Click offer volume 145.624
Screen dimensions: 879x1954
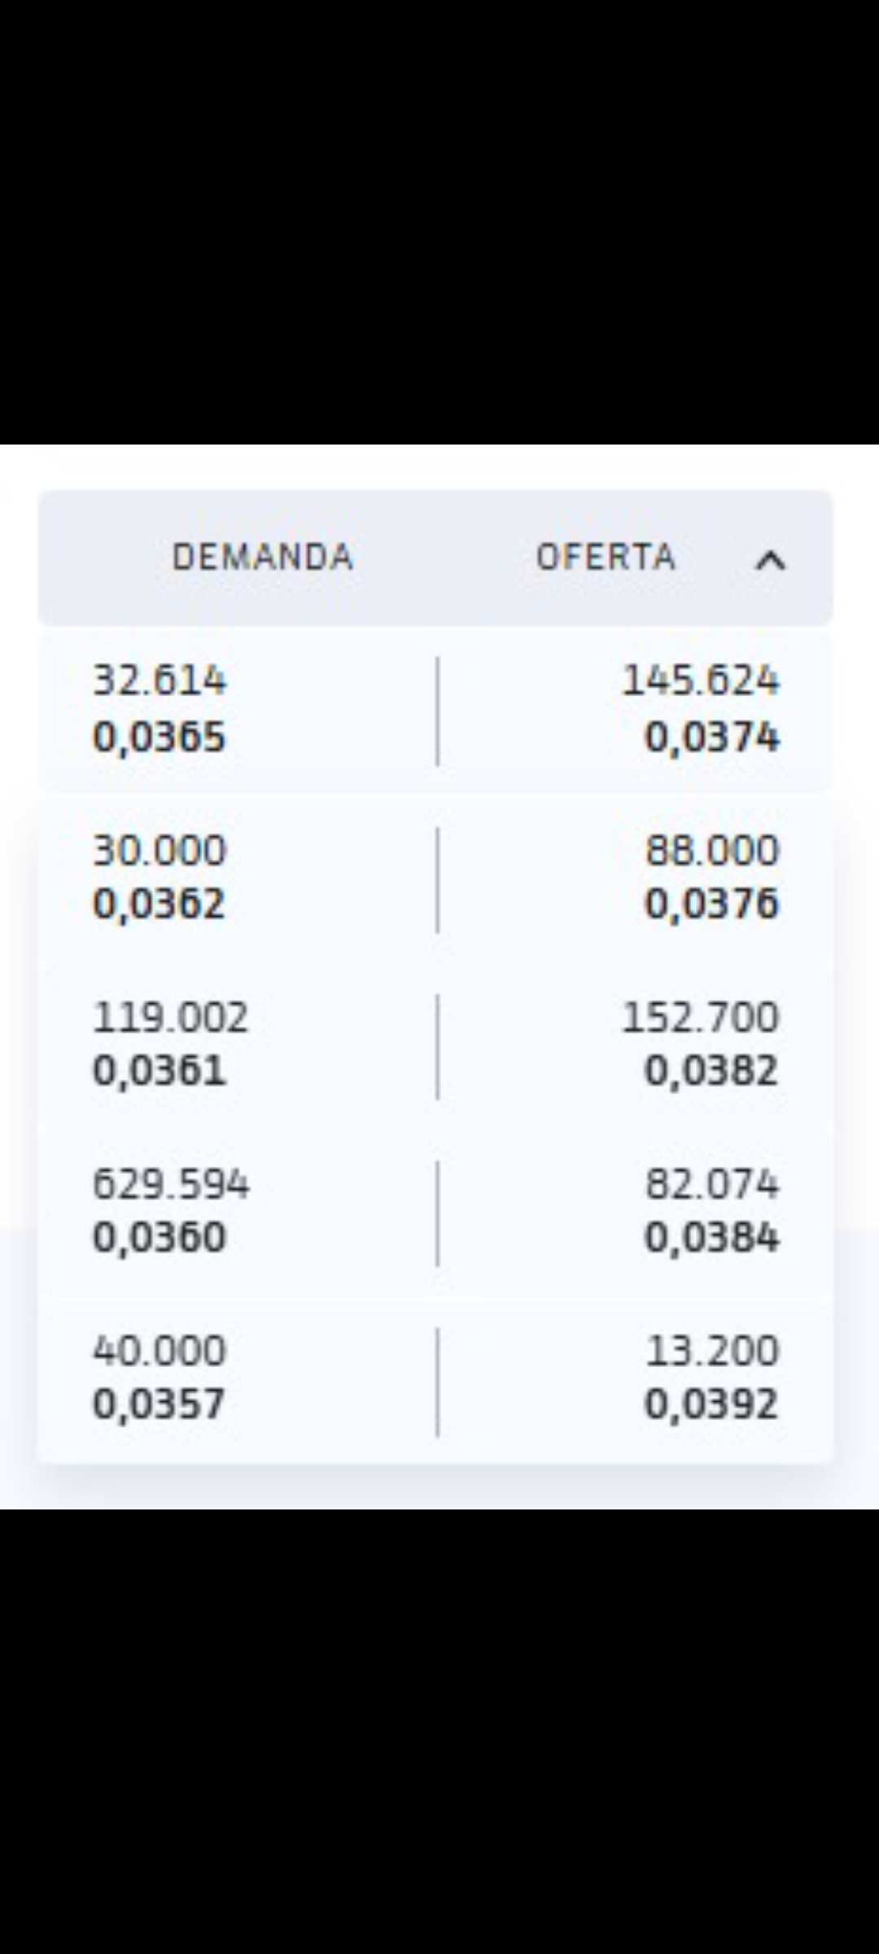point(700,681)
